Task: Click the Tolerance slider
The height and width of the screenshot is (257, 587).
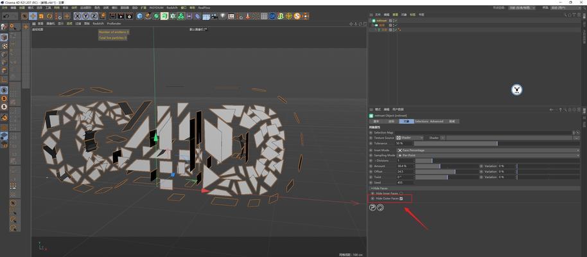Action: pos(496,143)
